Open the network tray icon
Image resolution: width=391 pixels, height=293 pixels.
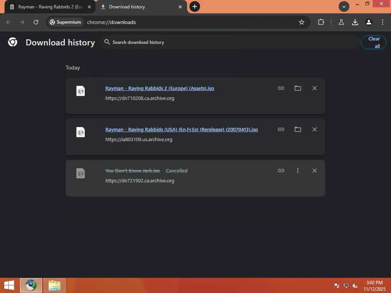click(x=346, y=285)
